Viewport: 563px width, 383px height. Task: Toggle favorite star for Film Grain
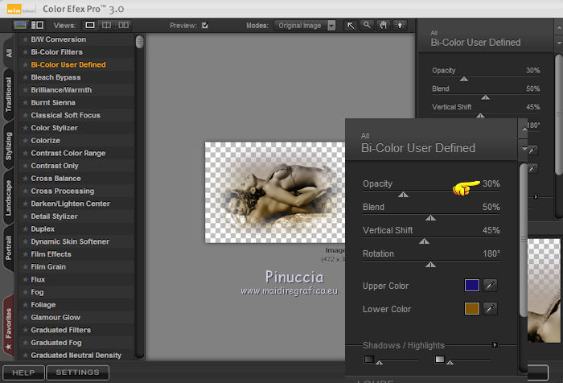(25, 266)
